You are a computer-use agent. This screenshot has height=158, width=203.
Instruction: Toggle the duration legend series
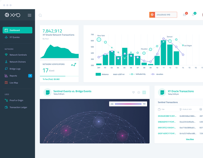157,74
